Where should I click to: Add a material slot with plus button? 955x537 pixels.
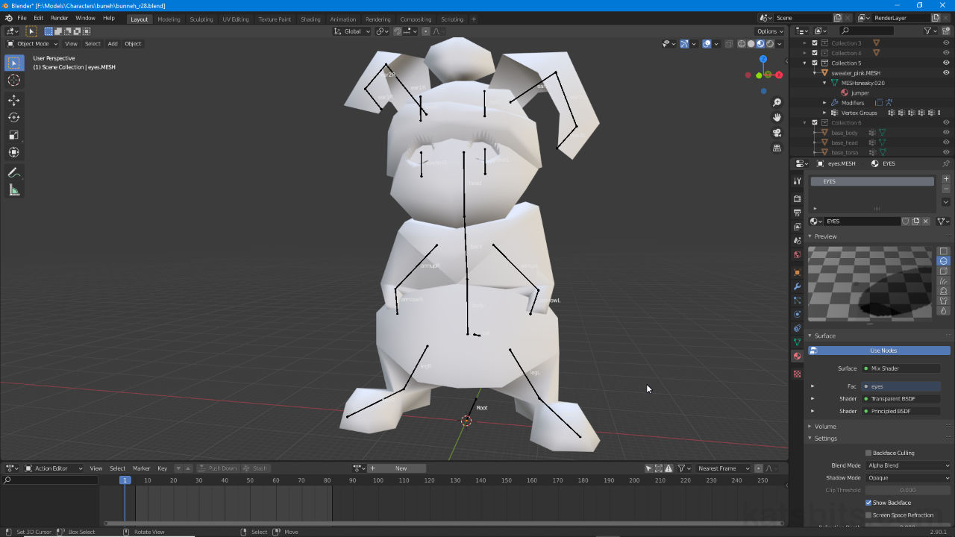click(946, 179)
